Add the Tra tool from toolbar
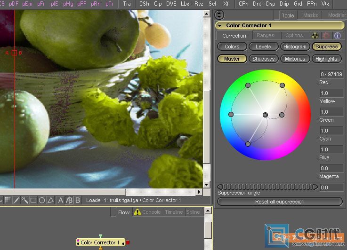347x250 pixels. click(127, 4)
